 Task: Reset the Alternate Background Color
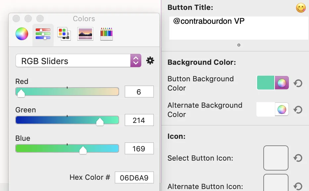(298, 109)
